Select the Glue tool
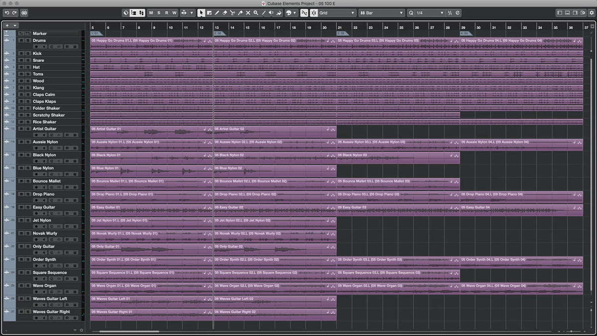 click(240, 12)
